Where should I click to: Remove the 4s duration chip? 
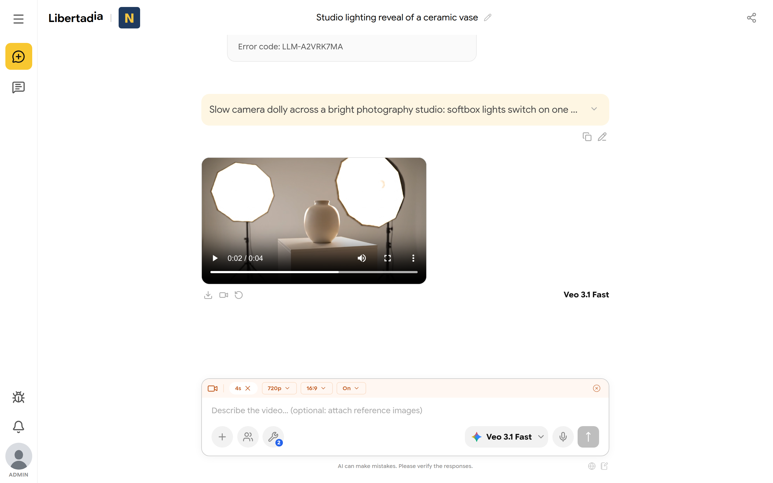(248, 388)
